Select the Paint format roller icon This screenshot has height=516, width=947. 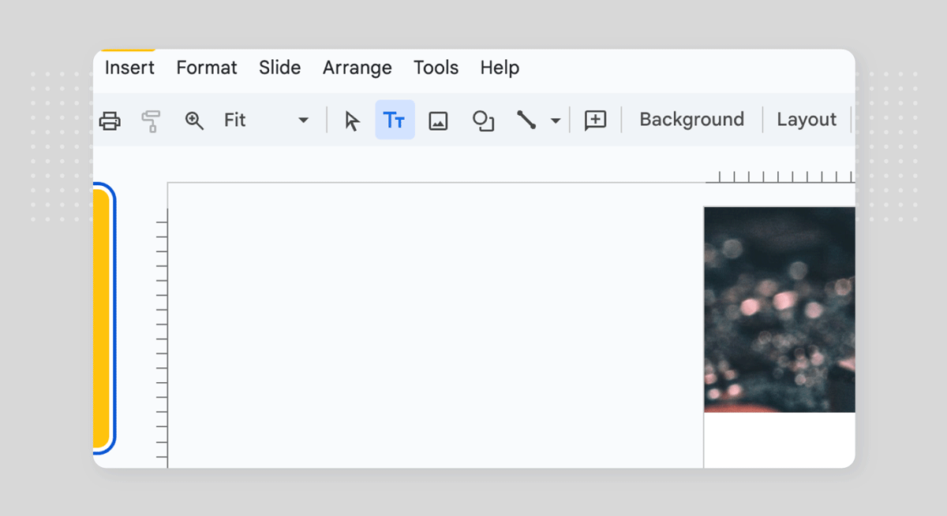pos(151,121)
